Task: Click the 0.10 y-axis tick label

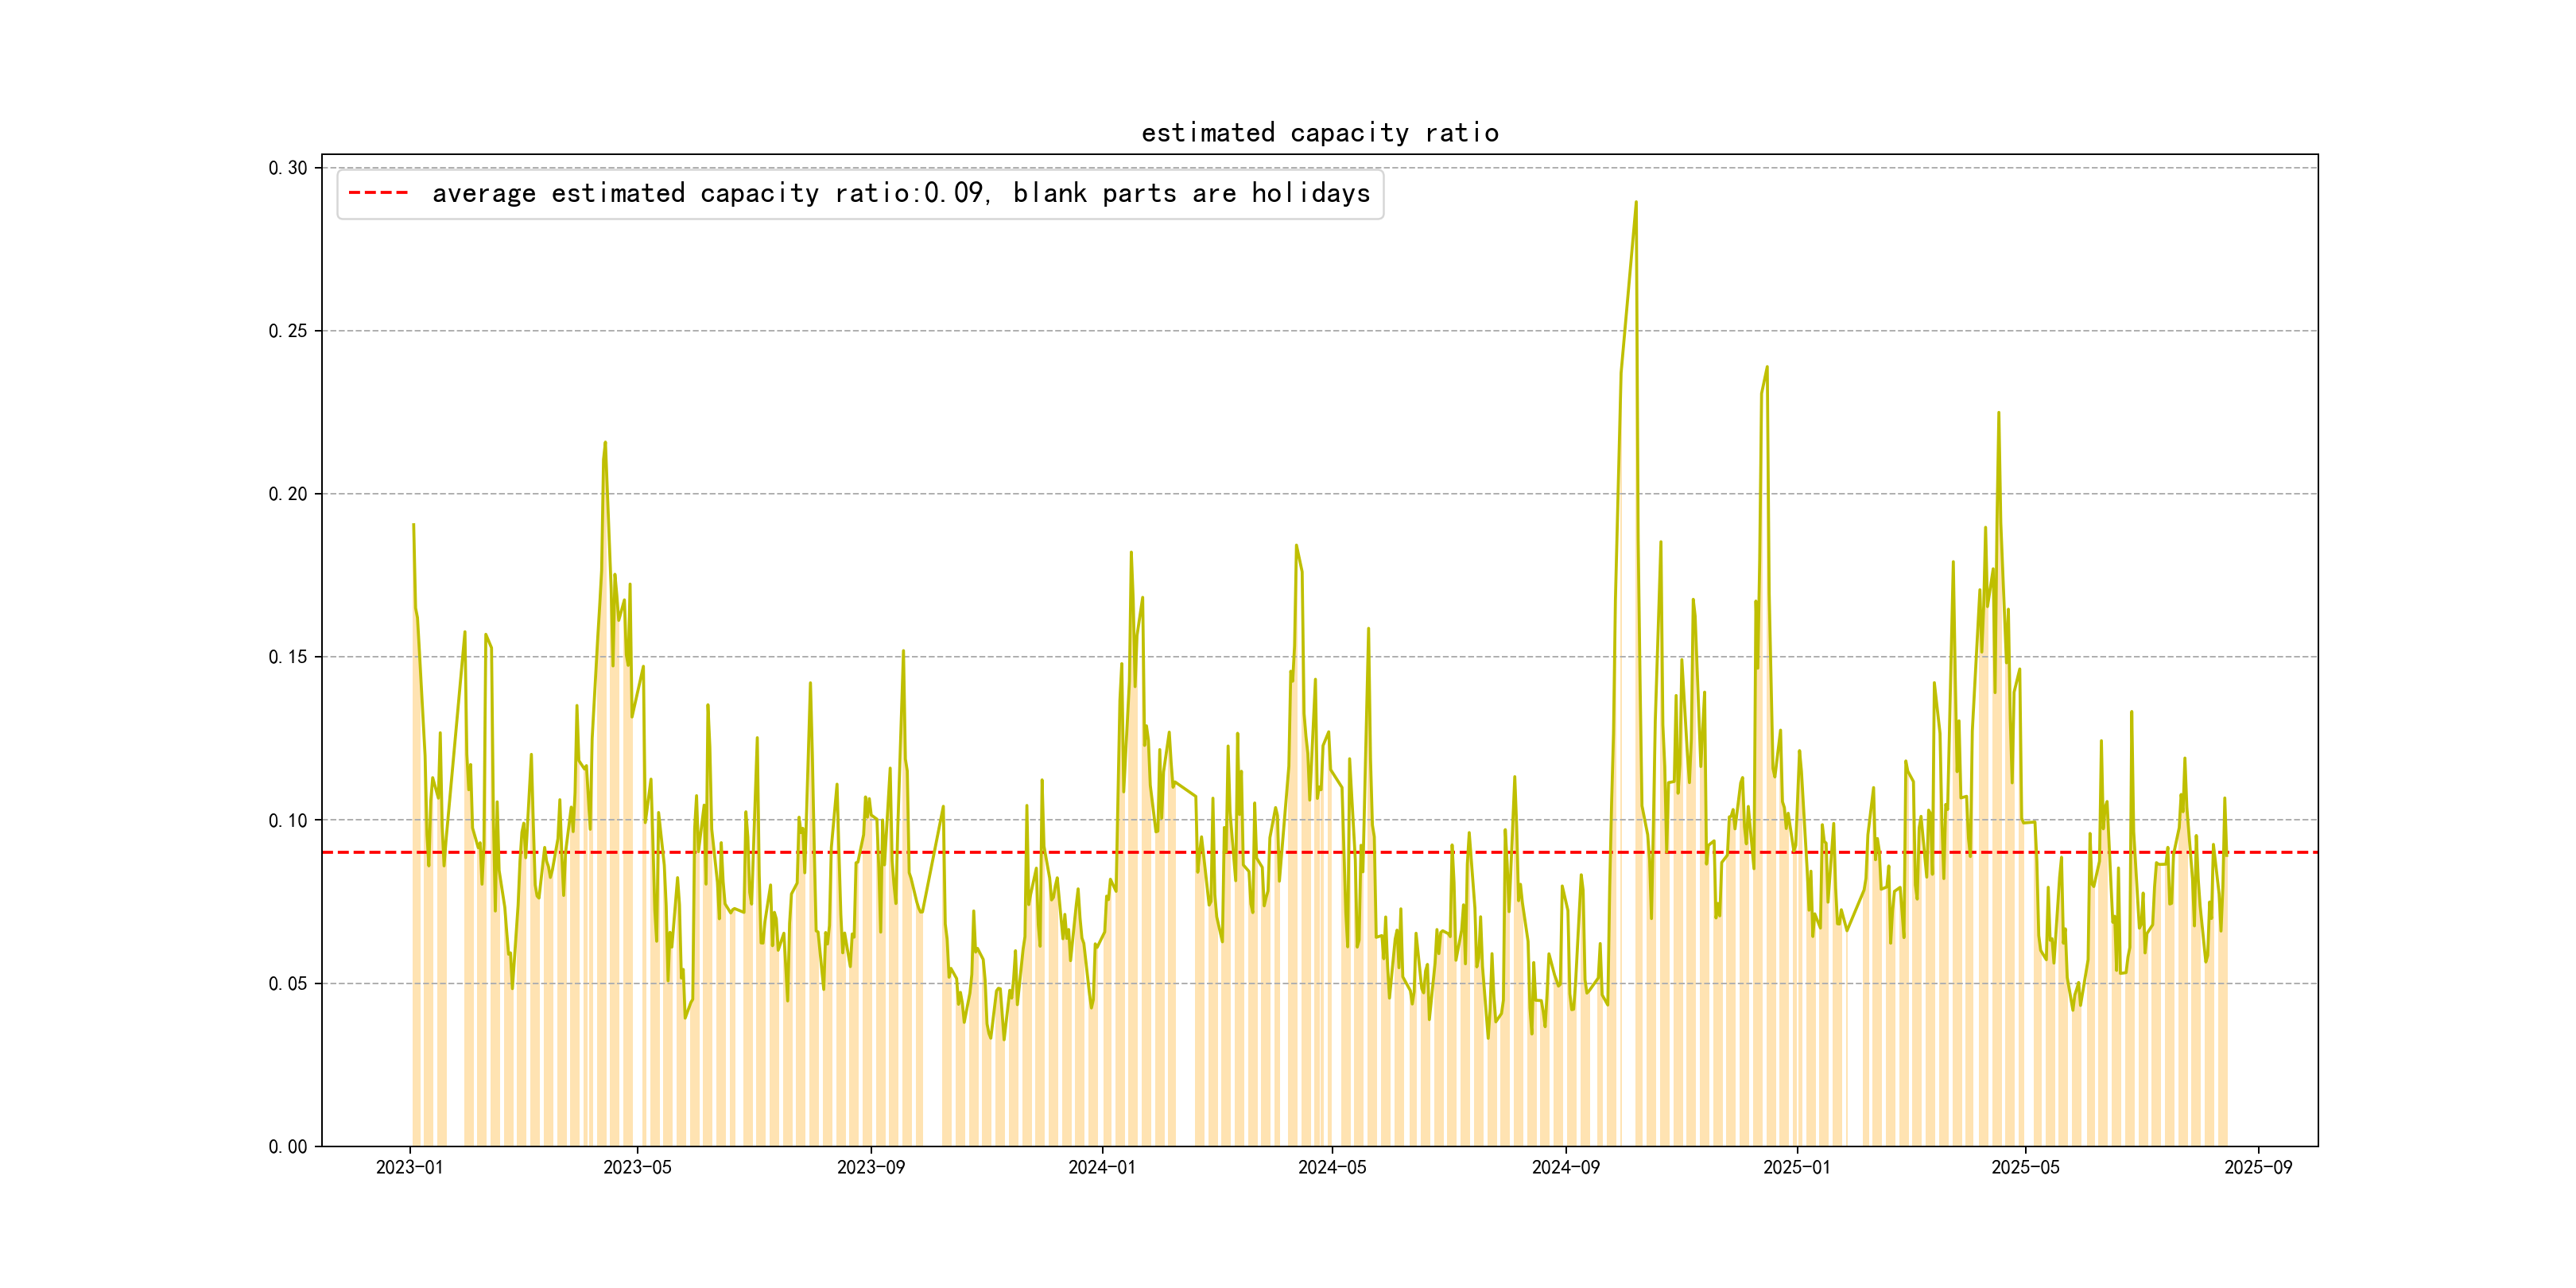Action: 287,821
